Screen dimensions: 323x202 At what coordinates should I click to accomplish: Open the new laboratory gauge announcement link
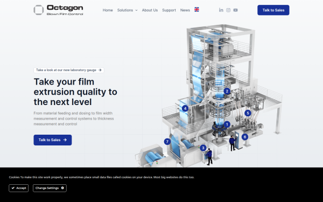coord(69,70)
